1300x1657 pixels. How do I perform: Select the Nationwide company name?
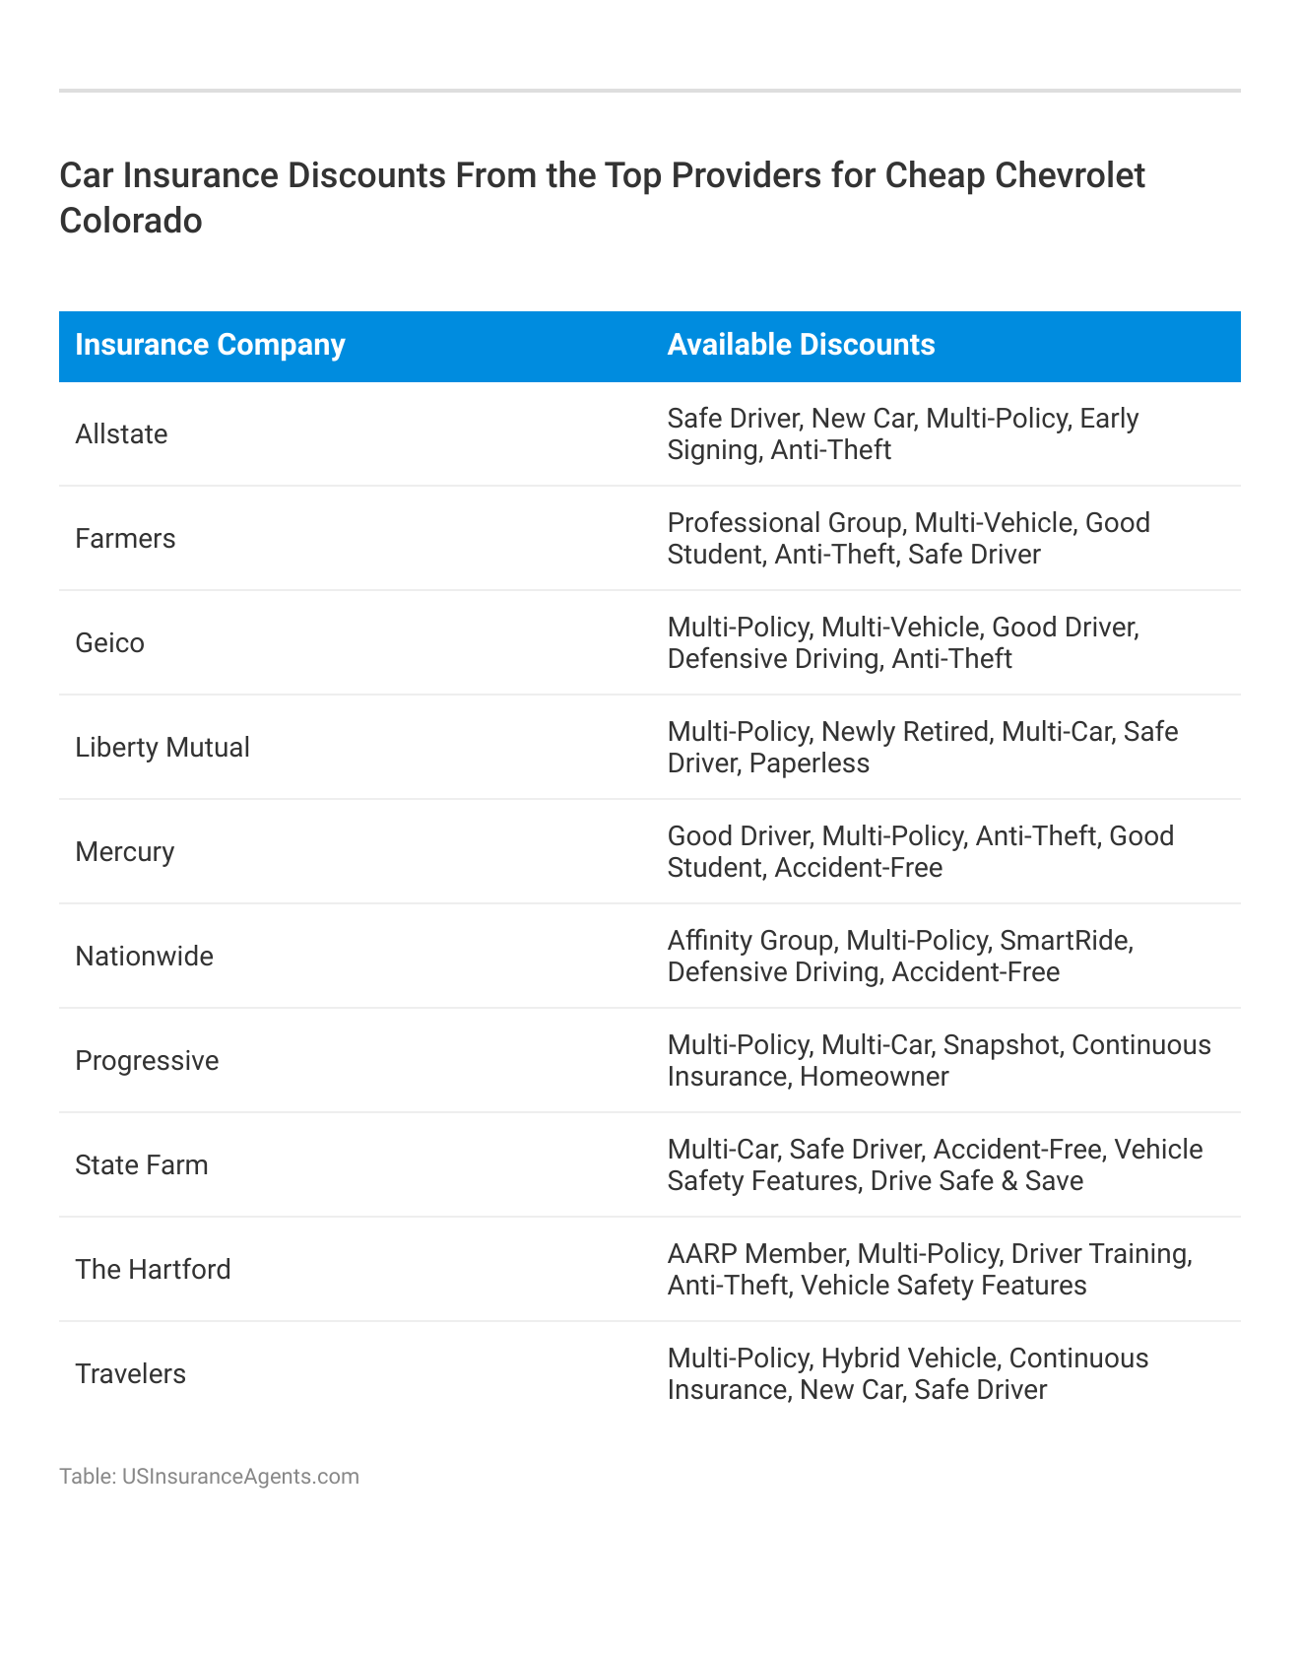coord(145,957)
